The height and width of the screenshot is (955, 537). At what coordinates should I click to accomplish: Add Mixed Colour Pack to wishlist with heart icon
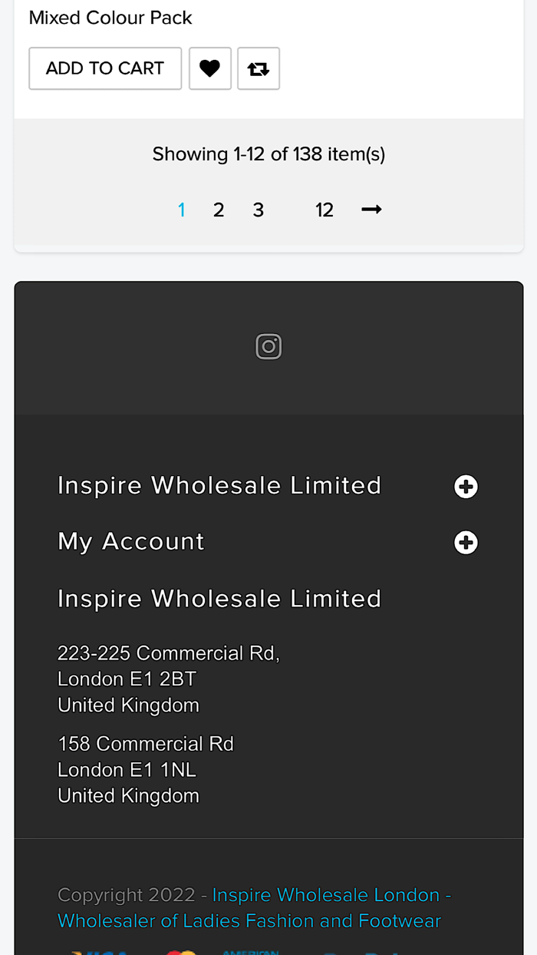(x=210, y=68)
